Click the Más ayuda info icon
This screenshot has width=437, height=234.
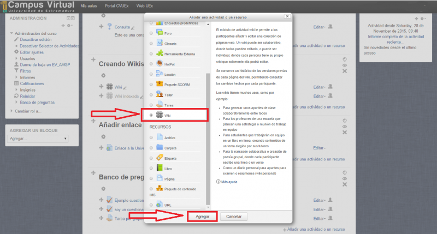click(218, 182)
